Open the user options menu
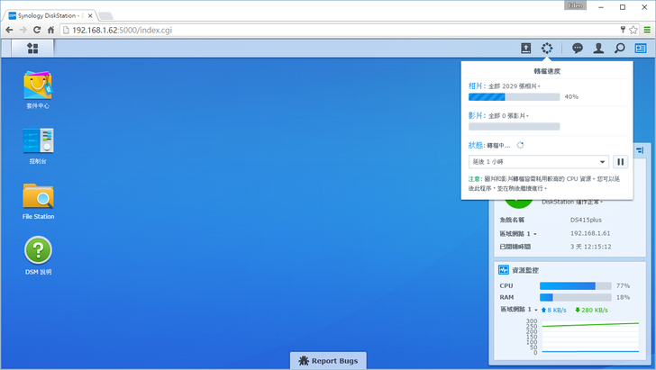This screenshot has width=656, height=370. tap(598, 48)
